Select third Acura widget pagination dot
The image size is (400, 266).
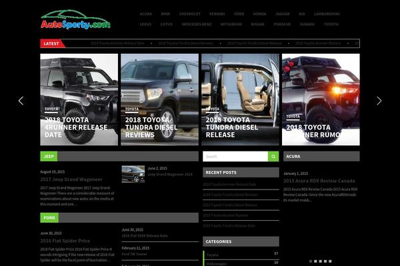tap(321, 261)
